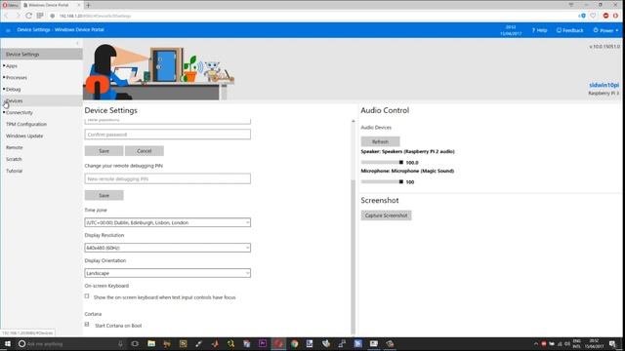Open the Feedback link in header
Viewport: 625px width, 351px height.
[570, 30]
